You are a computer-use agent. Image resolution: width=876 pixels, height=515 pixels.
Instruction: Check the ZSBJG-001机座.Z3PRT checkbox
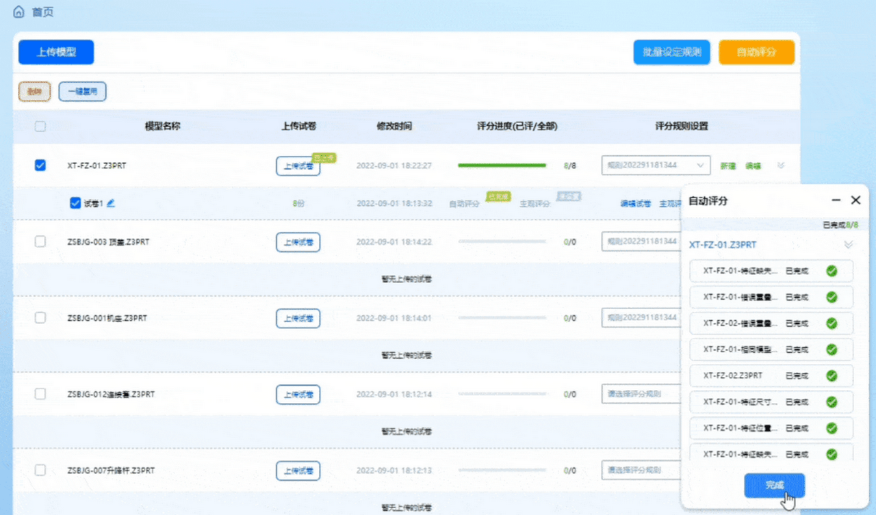40,317
